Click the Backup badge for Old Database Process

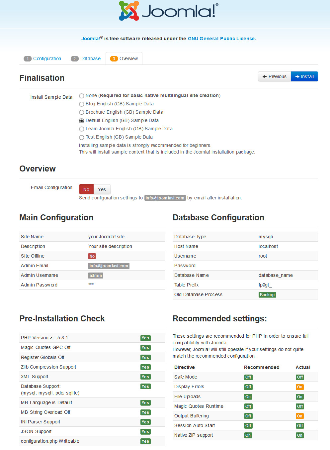coord(267,295)
